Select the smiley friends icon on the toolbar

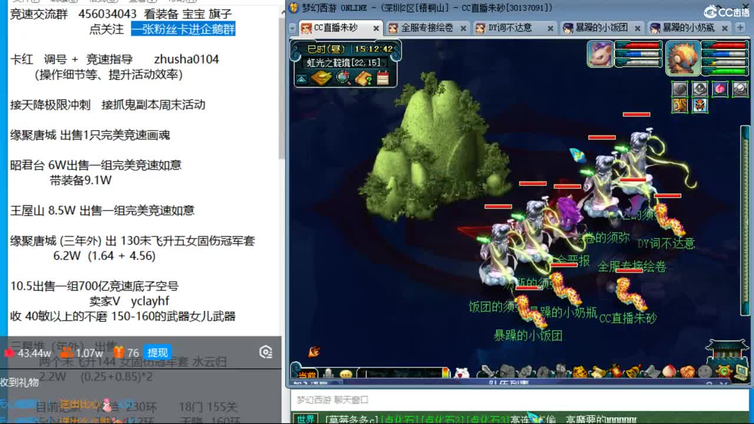tap(705, 371)
